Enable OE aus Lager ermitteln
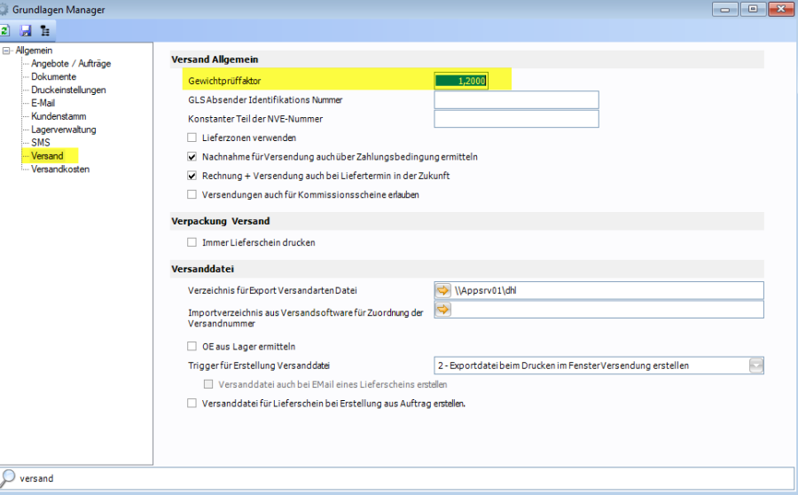This screenshot has height=495, width=798. (x=192, y=346)
